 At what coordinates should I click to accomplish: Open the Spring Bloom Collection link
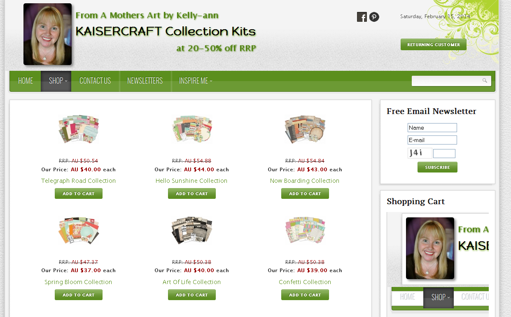pyautogui.click(x=78, y=282)
